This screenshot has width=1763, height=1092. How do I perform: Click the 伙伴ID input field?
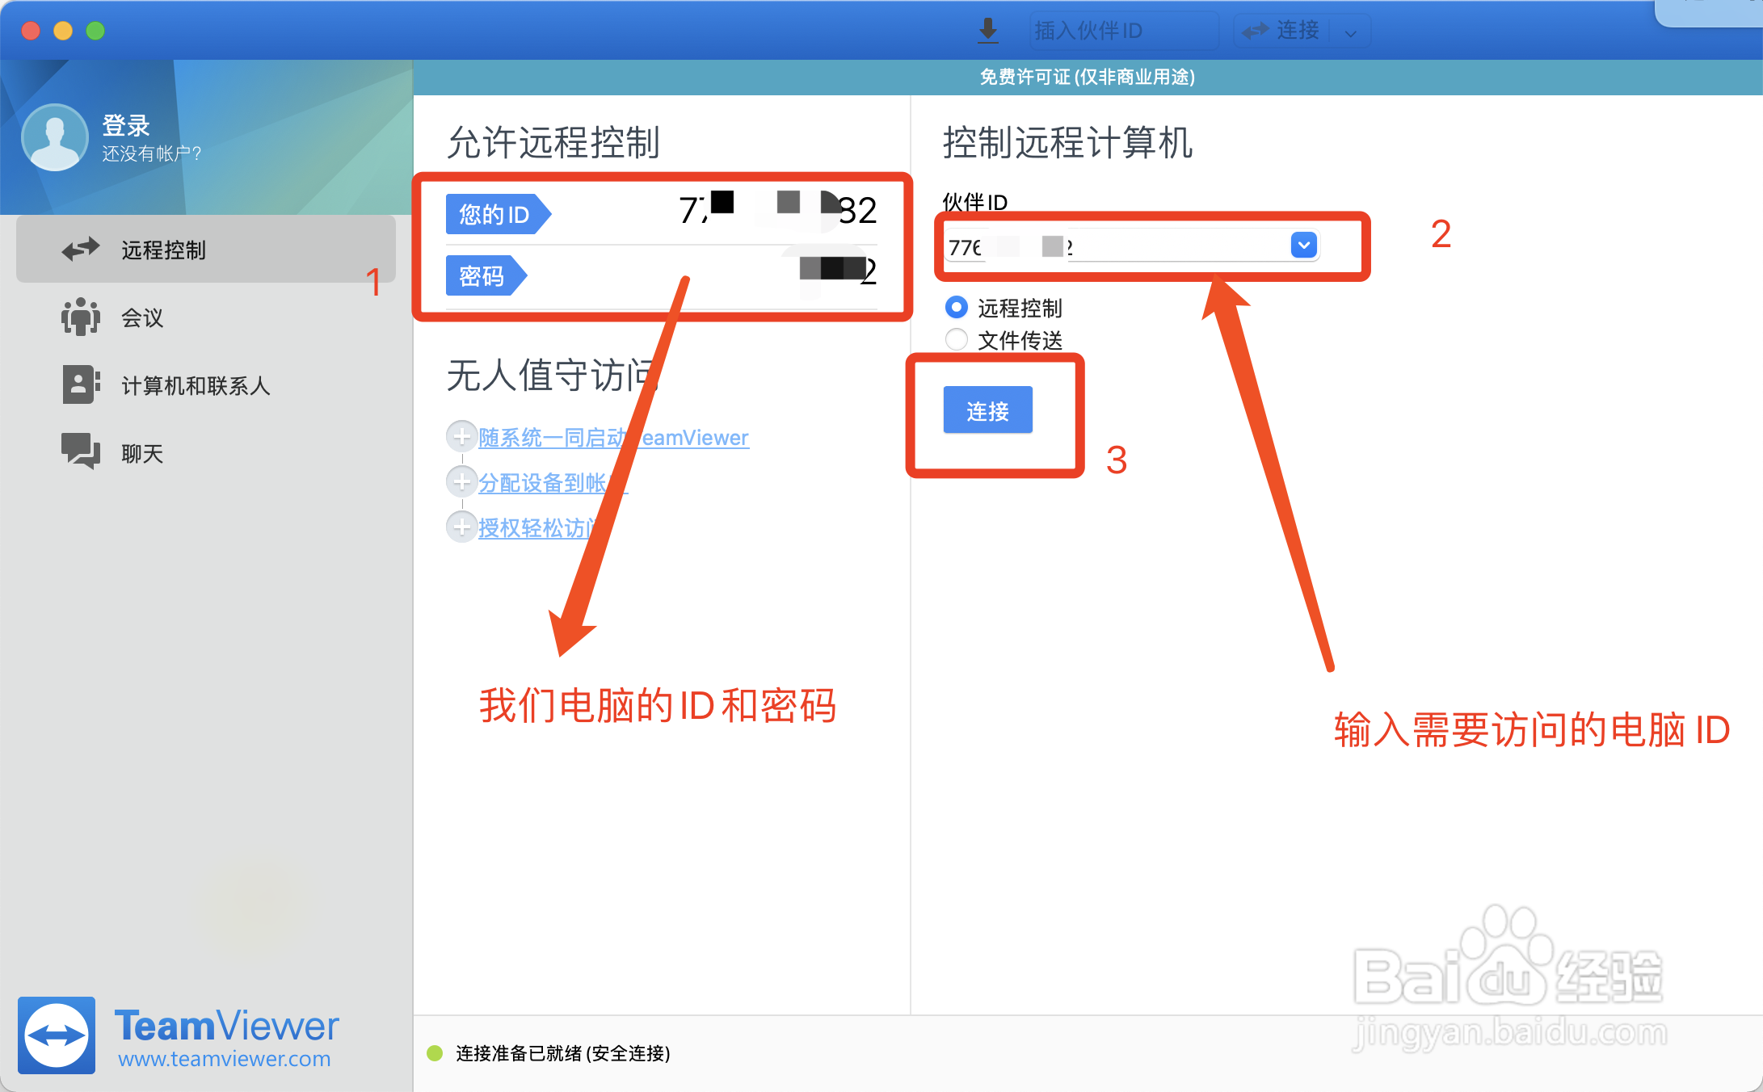[1131, 246]
